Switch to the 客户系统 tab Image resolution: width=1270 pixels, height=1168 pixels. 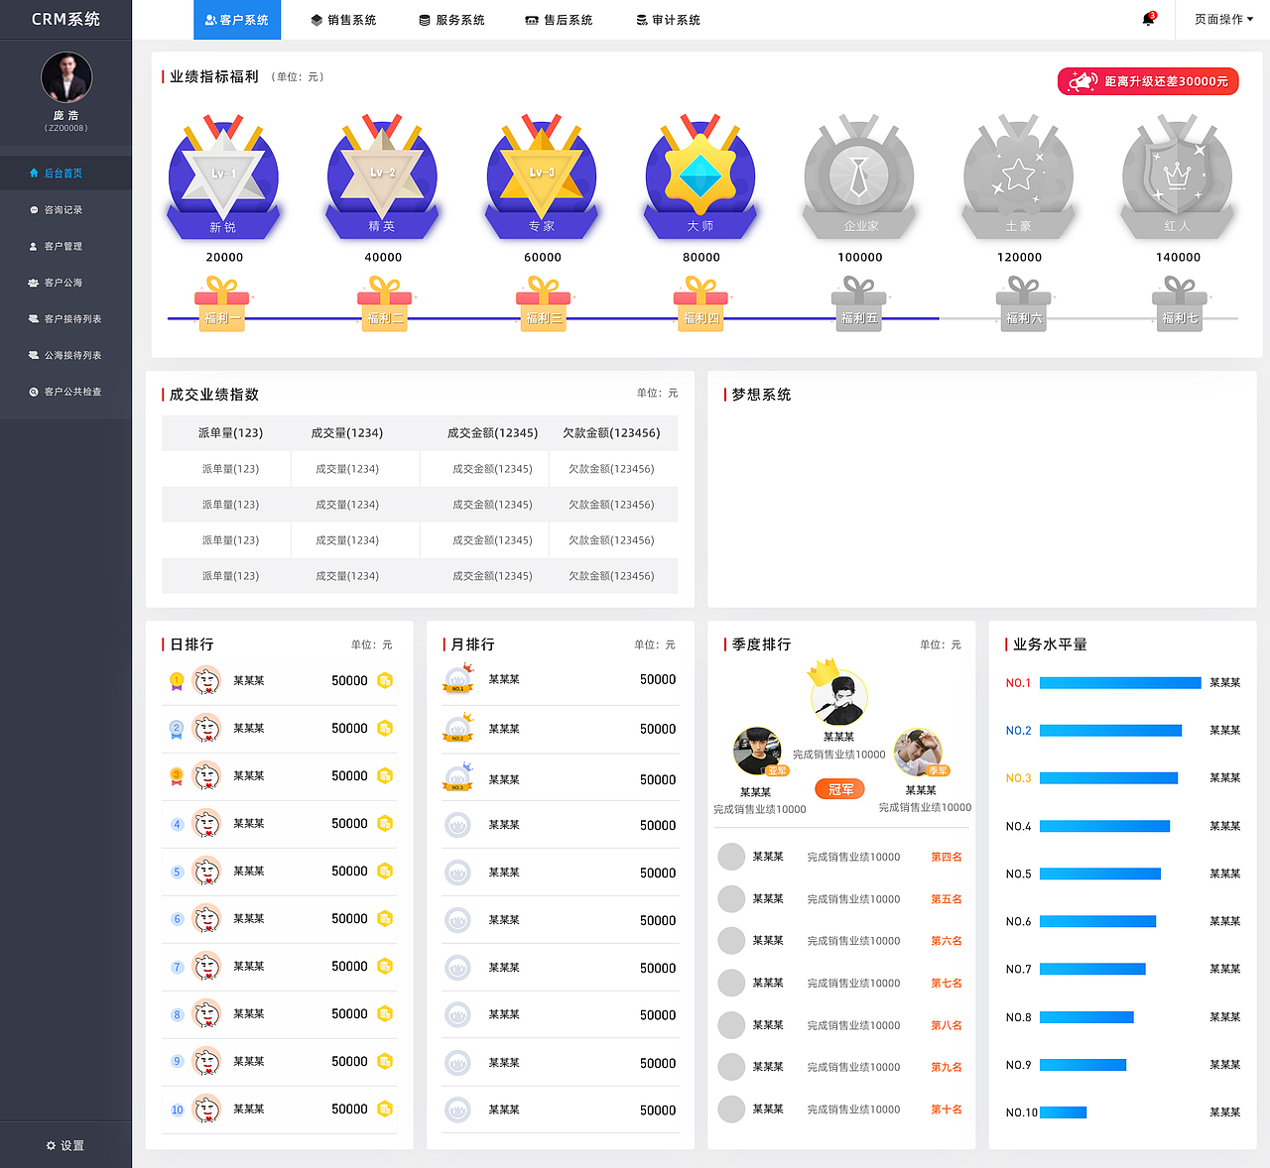[x=237, y=20]
